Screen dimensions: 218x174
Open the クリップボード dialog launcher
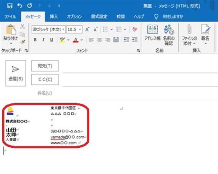click(x=26, y=51)
